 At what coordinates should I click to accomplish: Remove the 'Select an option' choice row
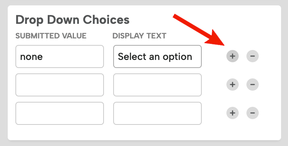253,56
